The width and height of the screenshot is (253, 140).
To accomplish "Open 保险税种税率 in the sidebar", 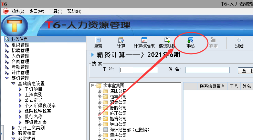I will coord(38,111).
